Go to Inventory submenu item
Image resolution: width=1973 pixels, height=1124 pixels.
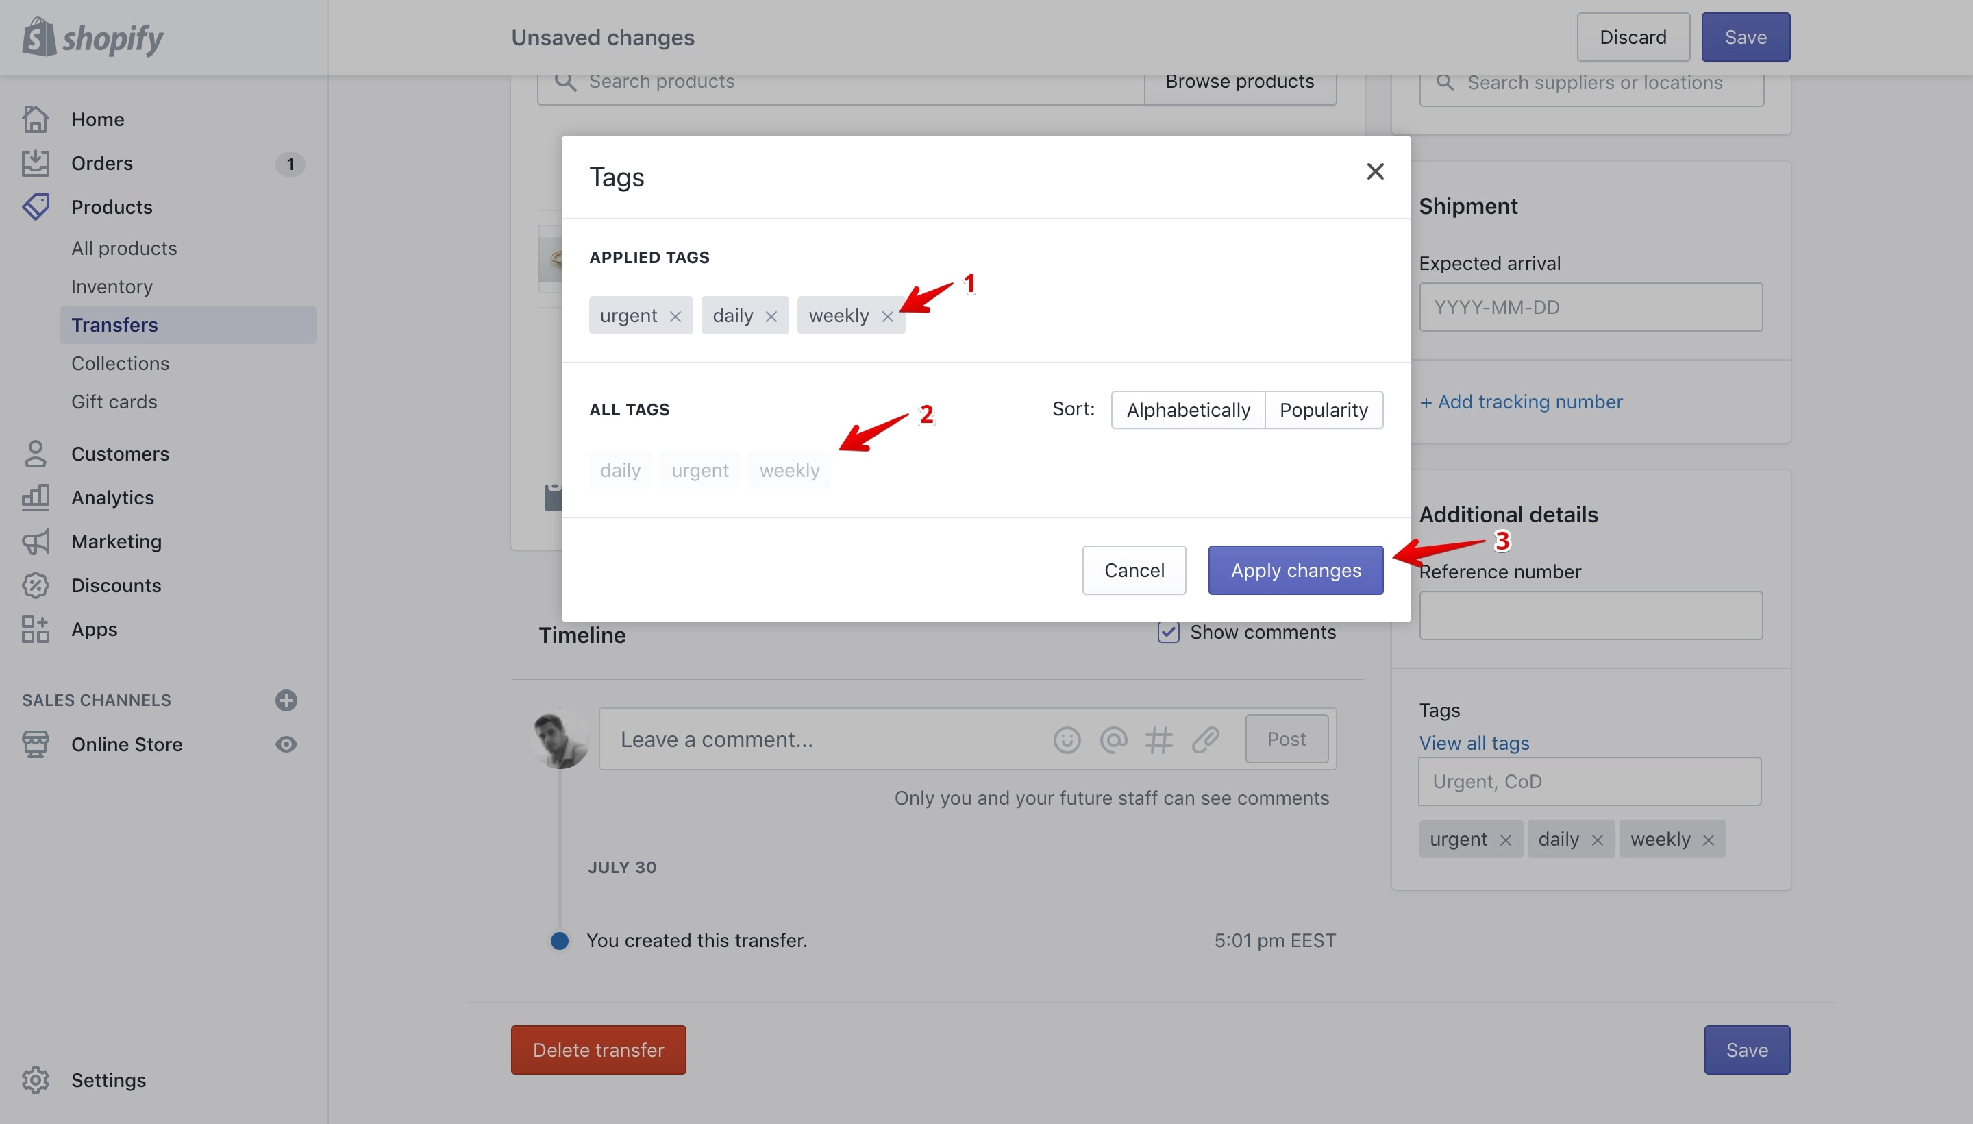coord(112,286)
